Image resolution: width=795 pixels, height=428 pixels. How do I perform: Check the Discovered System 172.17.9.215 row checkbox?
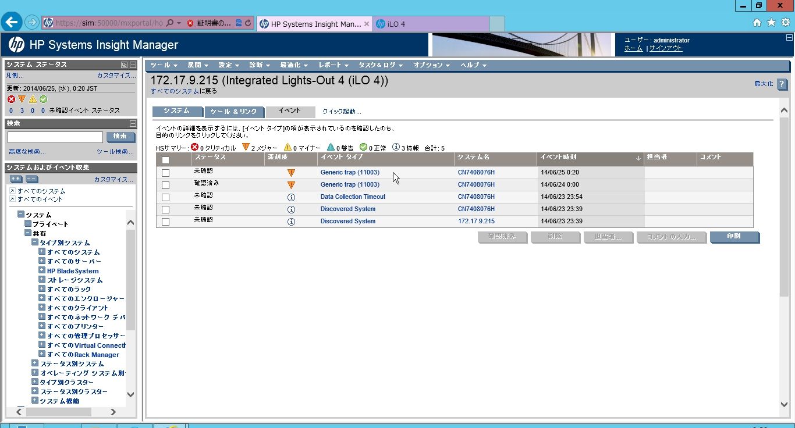166,222
